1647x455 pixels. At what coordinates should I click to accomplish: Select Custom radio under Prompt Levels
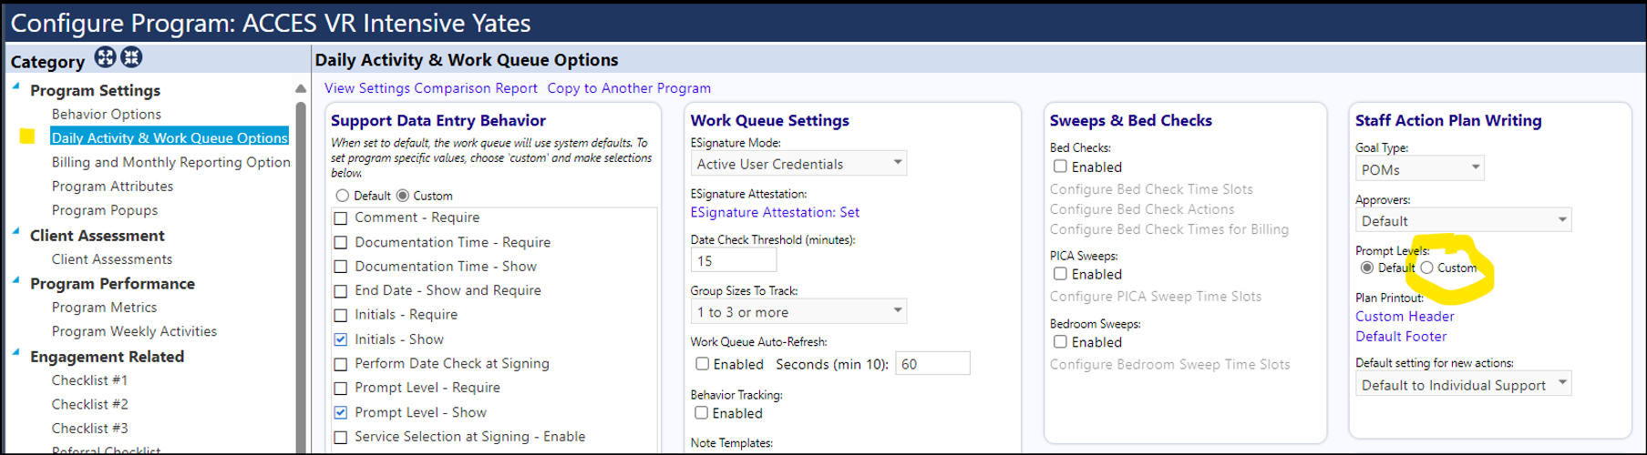(x=1426, y=268)
